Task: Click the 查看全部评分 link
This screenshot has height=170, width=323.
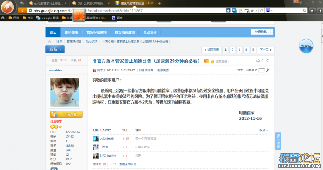Action: 128,164
